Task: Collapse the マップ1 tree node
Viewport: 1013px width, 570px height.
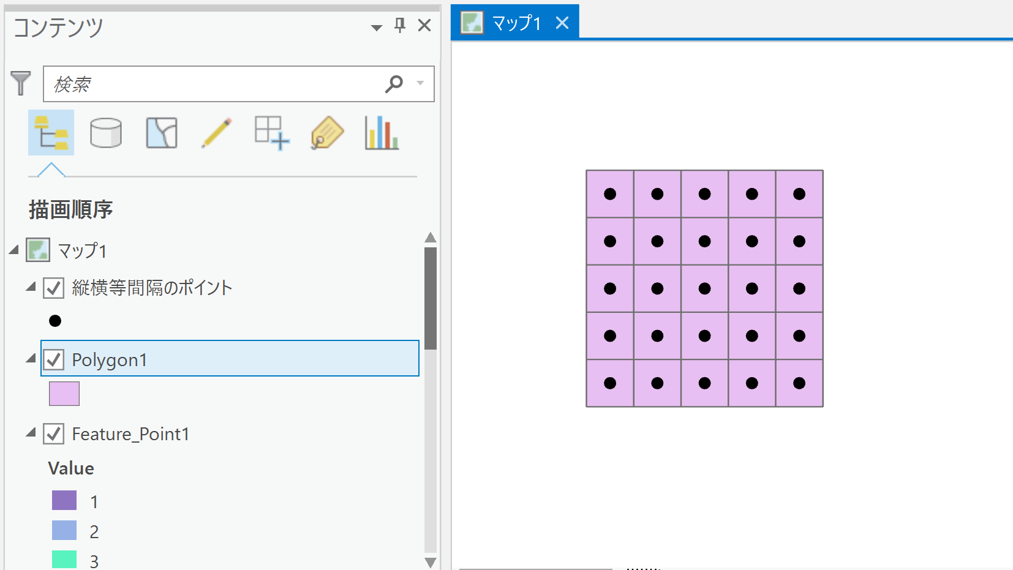Action: (x=14, y=250)
